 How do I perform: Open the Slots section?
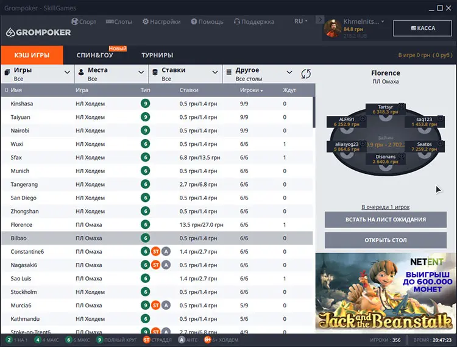click(x=119, y=21)
